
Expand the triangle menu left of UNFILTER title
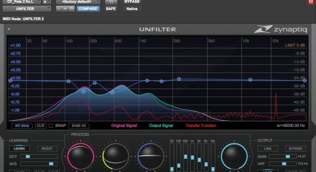8,29
